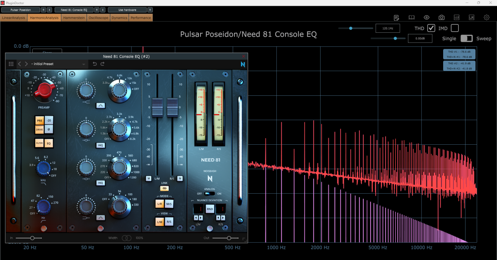Close the Need 81 Console EQ window
The width and height of the screenshot is (497, 260).
click(x=244, y=56)
